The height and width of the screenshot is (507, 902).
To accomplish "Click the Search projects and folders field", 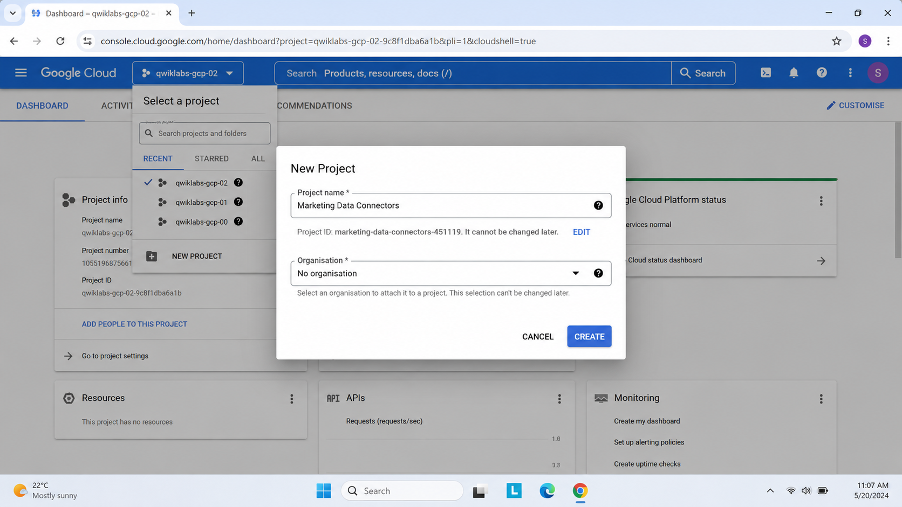I will tap(204, 133).
